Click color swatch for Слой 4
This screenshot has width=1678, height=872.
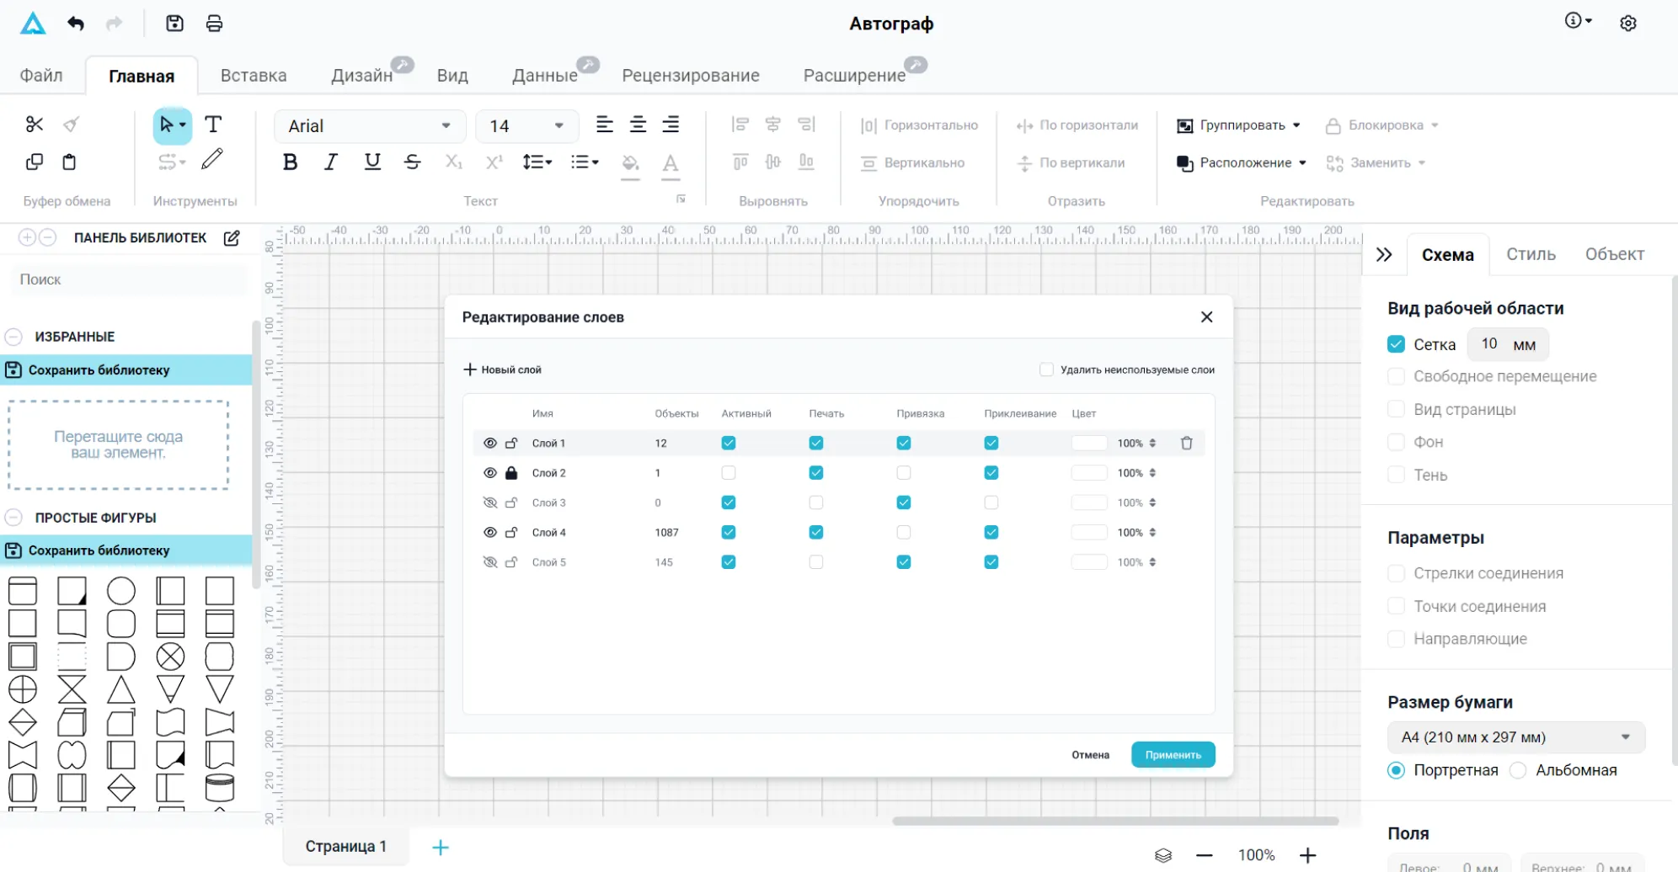point(1089,532)
